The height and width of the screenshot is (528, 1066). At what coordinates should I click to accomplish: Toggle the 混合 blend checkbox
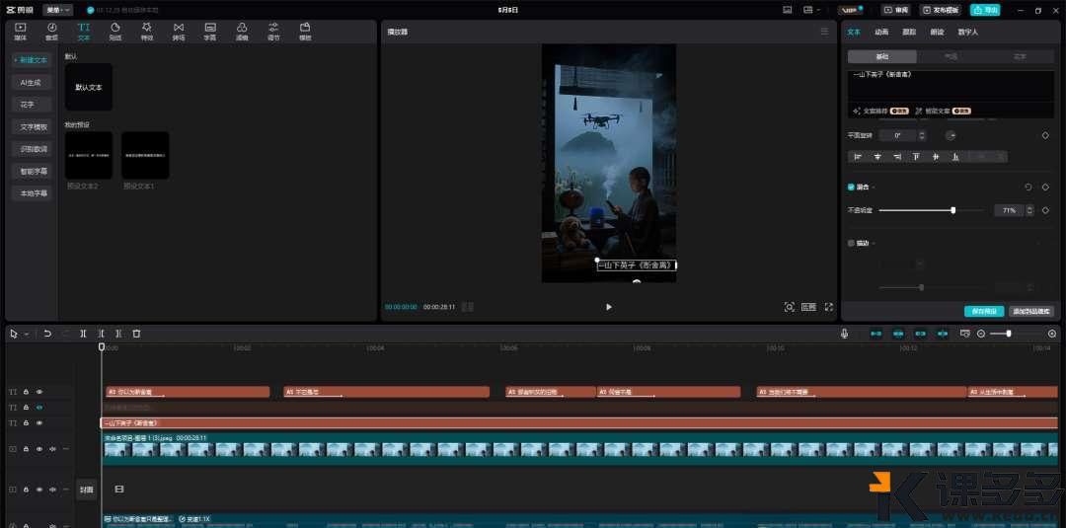pos(851,187)
